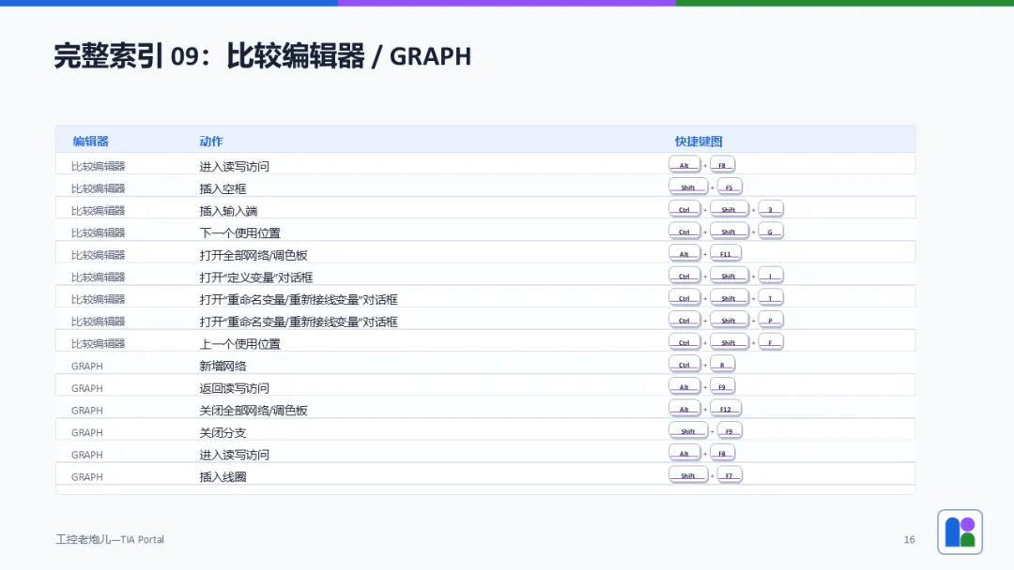
Task: Click the R keycap in 新增网络 row
Action: [x=722, y=364]
